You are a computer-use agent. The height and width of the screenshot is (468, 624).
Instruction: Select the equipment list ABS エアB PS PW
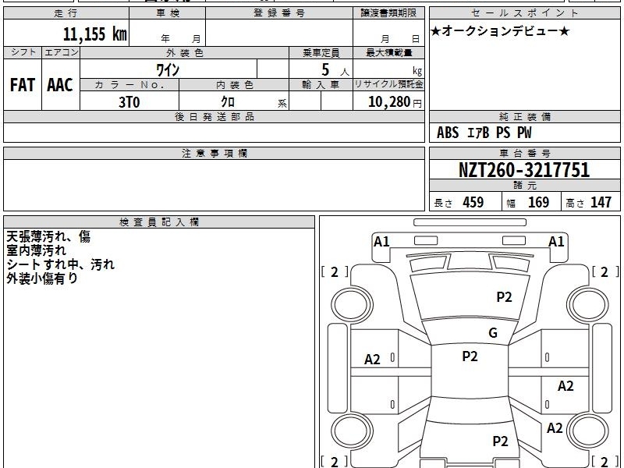(484, 133)
